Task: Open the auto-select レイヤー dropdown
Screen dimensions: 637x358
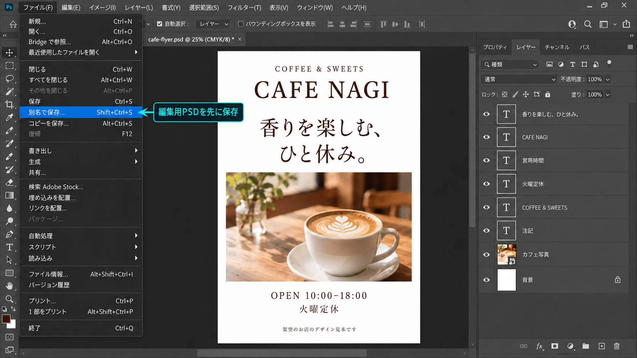Action: (x=213, y=24)
